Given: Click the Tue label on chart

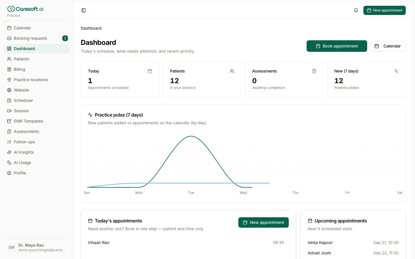Looking at the screenshot, I should [x=191, y=193].
